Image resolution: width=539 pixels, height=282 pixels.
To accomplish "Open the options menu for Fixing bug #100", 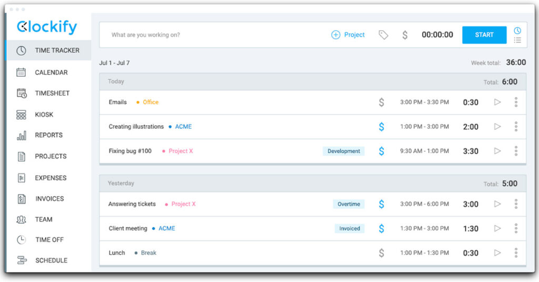I will [516, 151].
